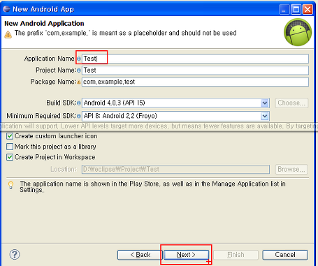Maximize the New Android App window
Viewport: 318px width, 266px height.
coord(296,10)
